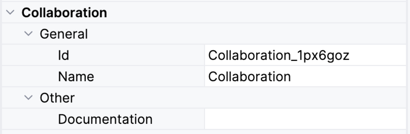Click empty space right of Other header
The height and width of the screenshot is (134, 410).
228,98
